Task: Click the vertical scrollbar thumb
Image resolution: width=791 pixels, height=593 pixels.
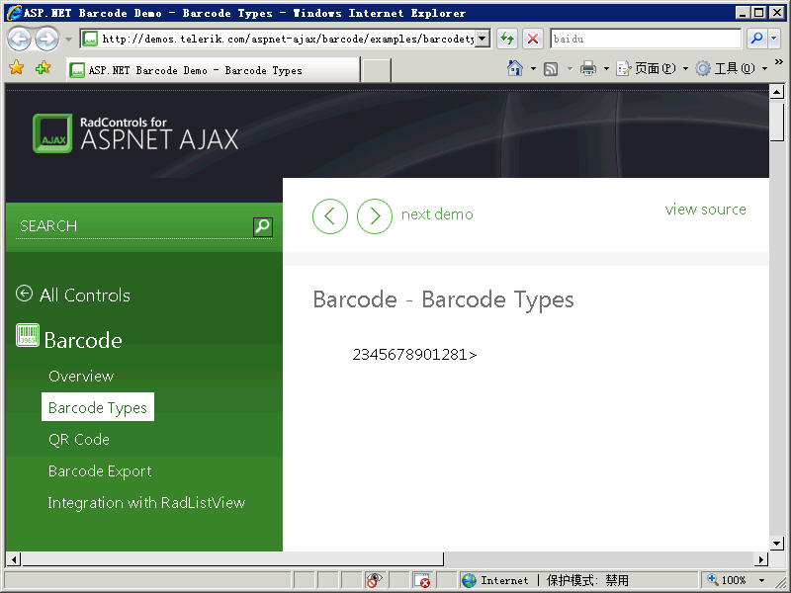Action: tap(777, 122)
